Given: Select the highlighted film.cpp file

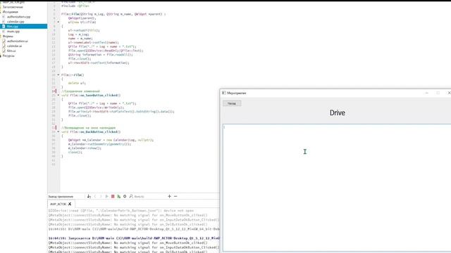Looking at the screenshot, I should 23,27.
